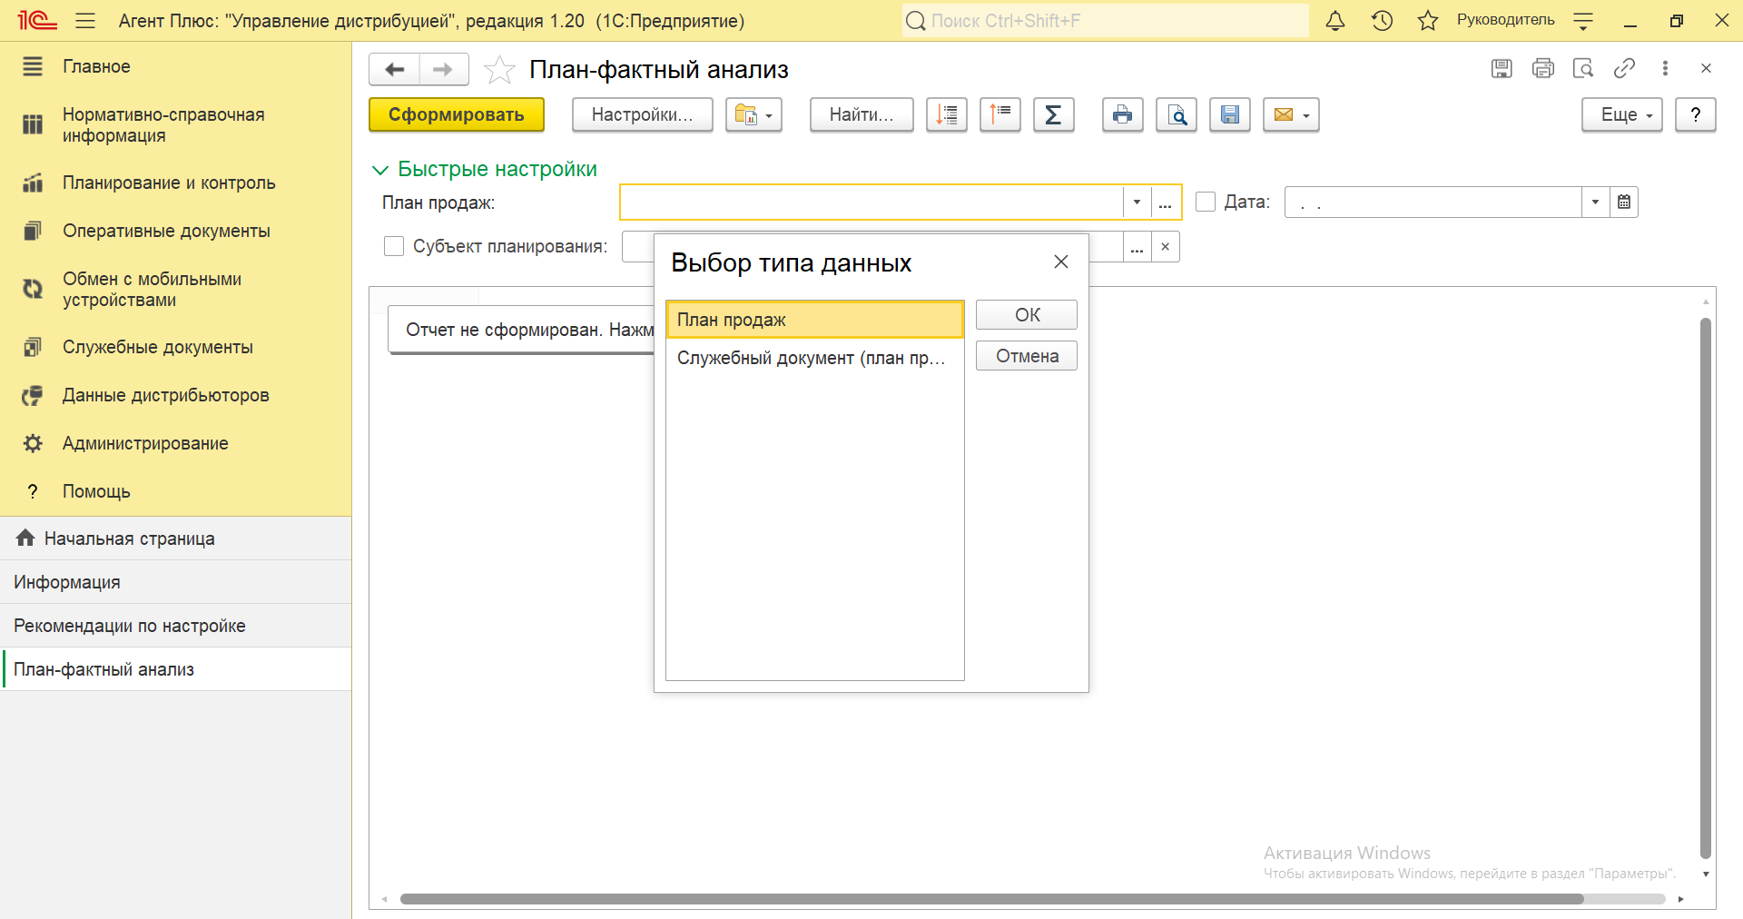Image resolution: width=1743 pixels, height=919 pixels.
Task: Open Планирование и контроль section
Action: tap(168, 183)
